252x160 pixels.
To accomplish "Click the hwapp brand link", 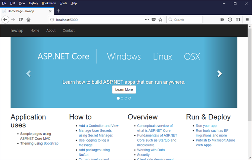I will tap(17, 31).
